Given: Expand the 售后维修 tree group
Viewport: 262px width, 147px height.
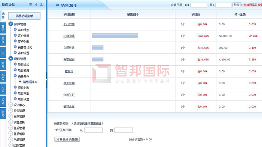Looking at the screenshot, I should (x=11, y=134).
